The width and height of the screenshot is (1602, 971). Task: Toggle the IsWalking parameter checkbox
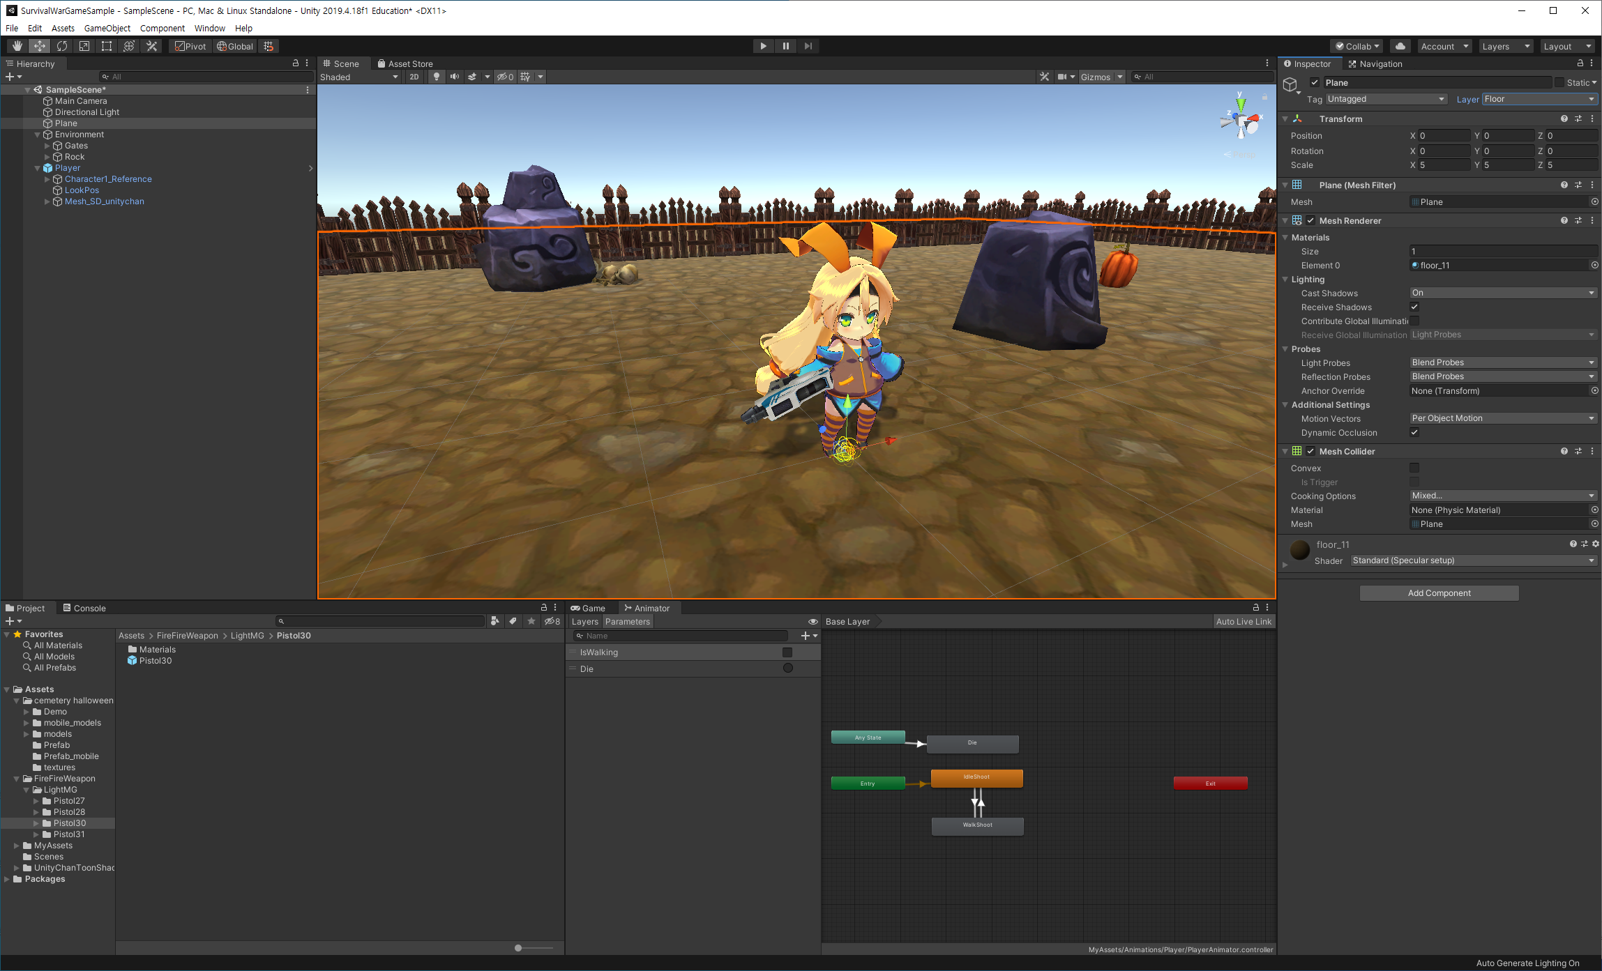787,652
